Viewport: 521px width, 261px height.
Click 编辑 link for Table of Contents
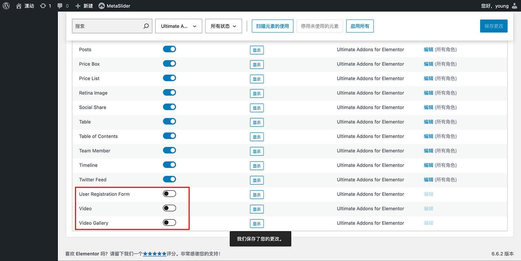pos(429,136)
